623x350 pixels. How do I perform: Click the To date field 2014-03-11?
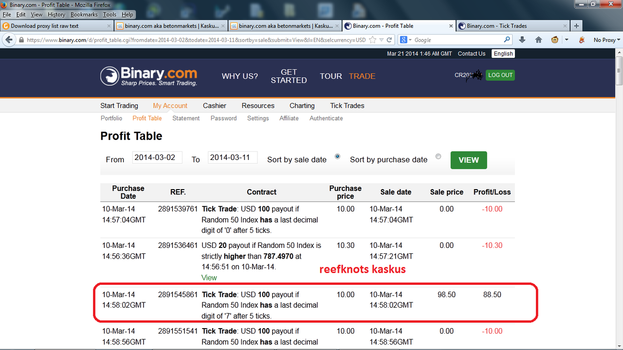tap(233, 157)
